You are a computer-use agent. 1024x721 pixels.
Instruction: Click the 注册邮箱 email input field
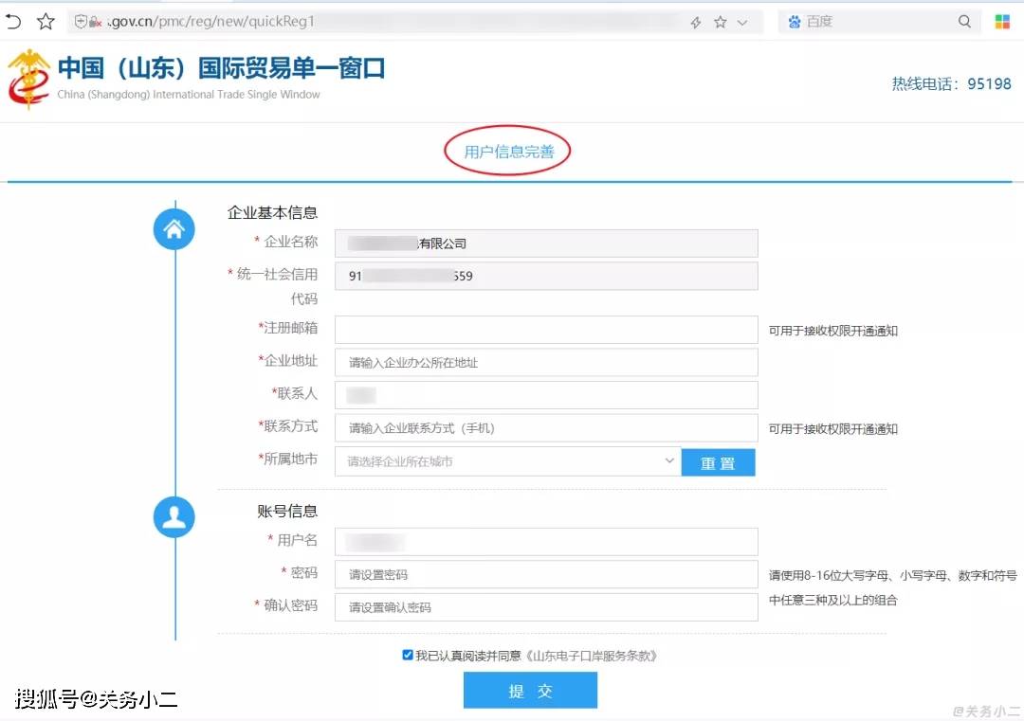[546, 330]
